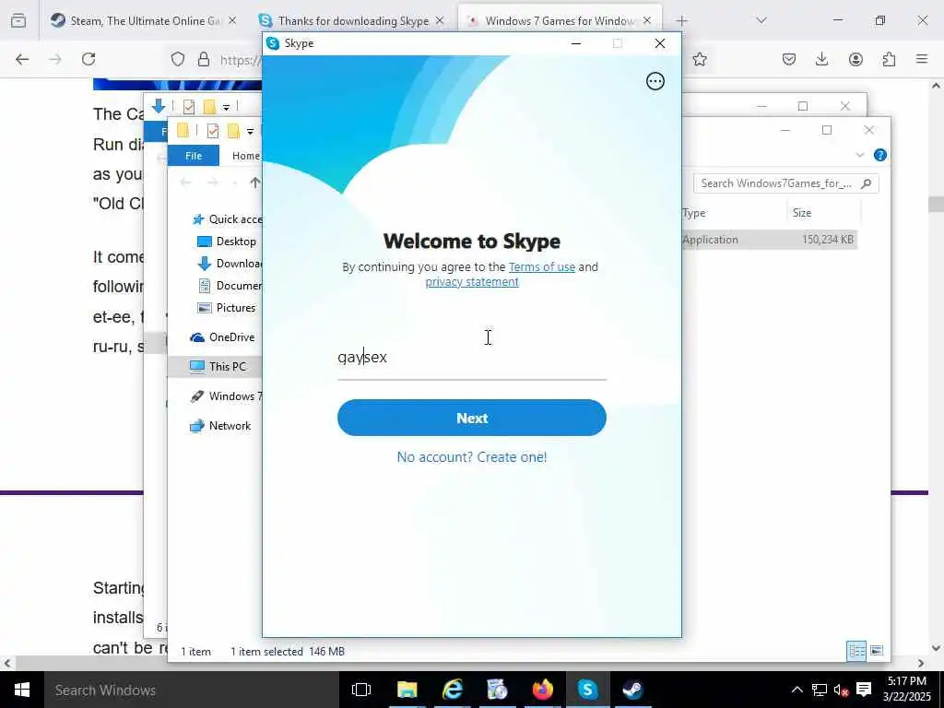Open the Terms of use link
Image resolution: width=944 pixels, height=708 pixels.
[x=542, y=266]
